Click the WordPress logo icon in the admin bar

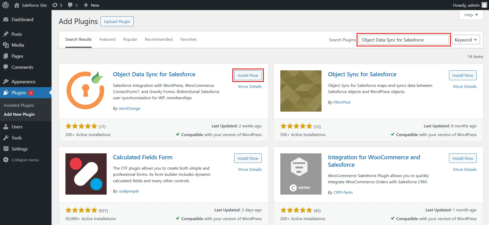tap(5, 5)
